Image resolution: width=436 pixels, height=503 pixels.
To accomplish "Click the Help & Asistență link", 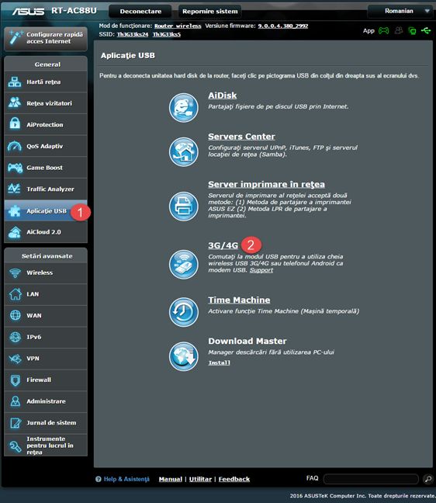I will coord(126,479).
